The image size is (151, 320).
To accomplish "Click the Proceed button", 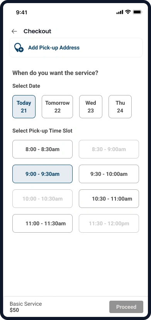I will tap(126, 307).
